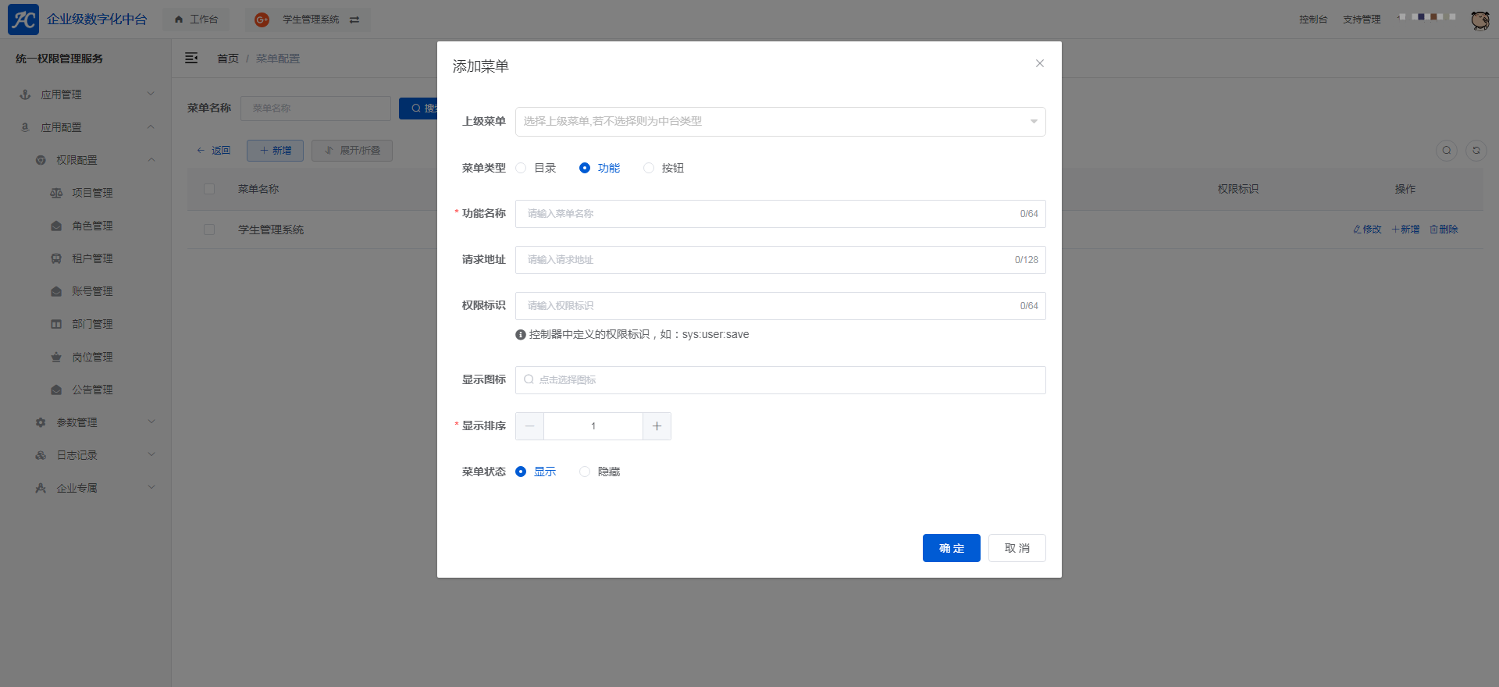The height and width of the screenshot is (687, 1499).
Task: Click the minus icon in sort stepper
Action: pyautogui.click(x=529, y=426)
